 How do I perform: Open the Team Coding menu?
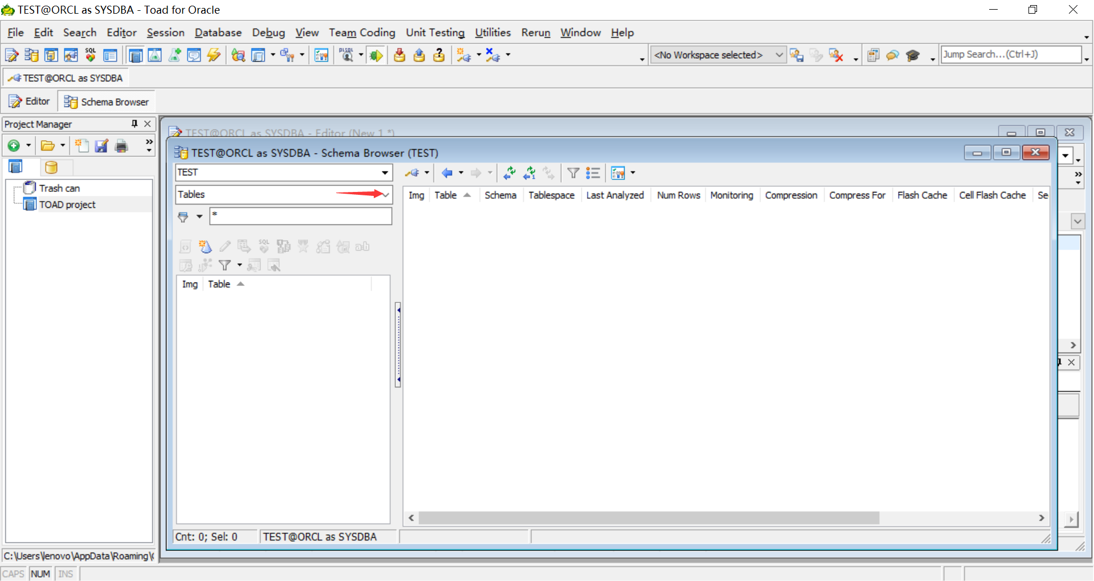362,32
